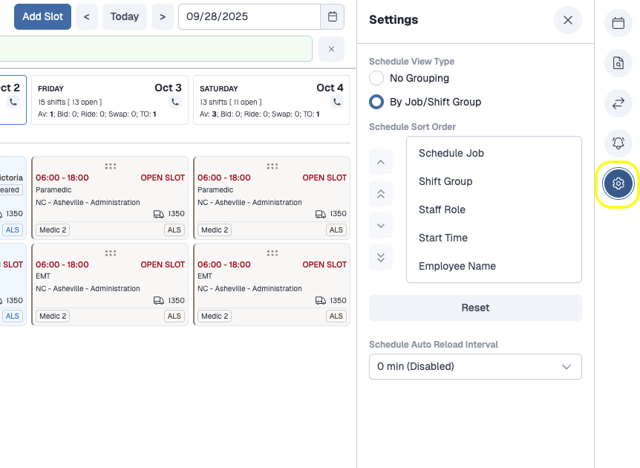Move sort item up one position

(x=381, y=162)
